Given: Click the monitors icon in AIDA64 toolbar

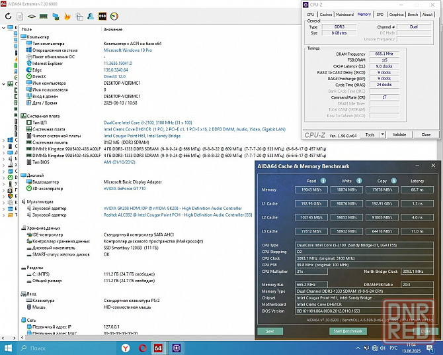Looking at the screenshot, I should pyautogui.click(x=56, y=17).
